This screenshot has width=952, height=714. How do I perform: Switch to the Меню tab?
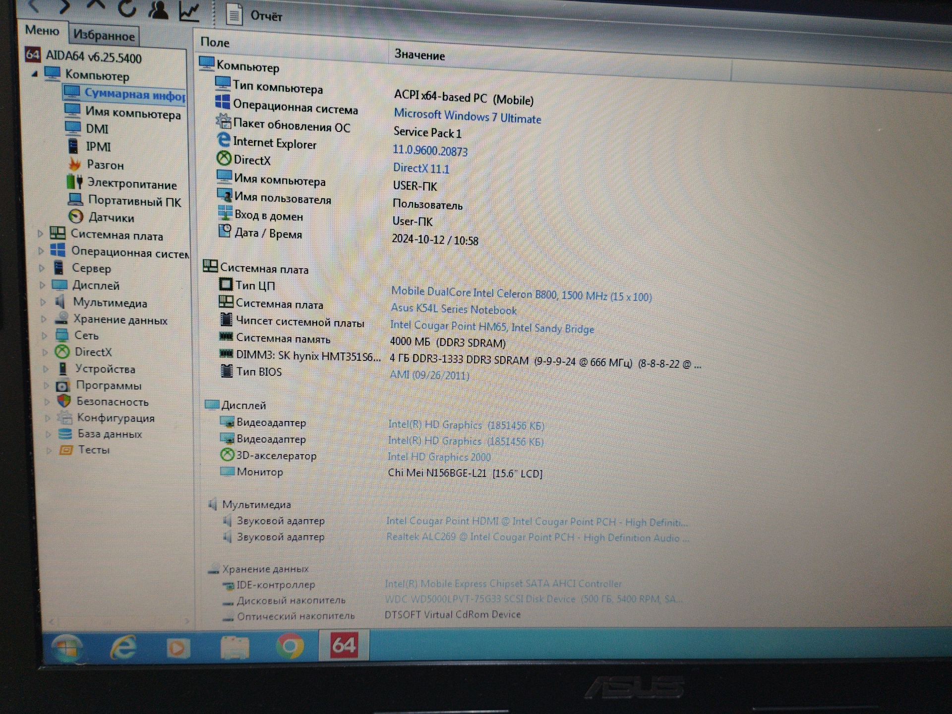[x=42, y=31]
